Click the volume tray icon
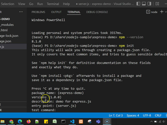The image size is (167, 125). 164,122
